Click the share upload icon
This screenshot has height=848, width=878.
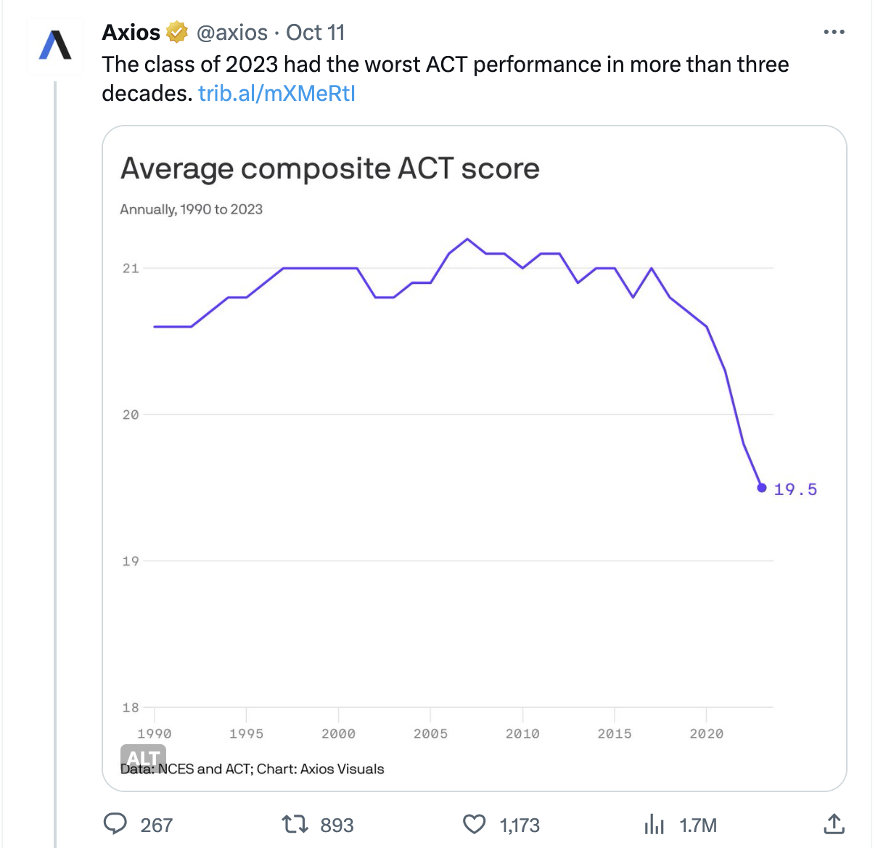click(834, 824)
